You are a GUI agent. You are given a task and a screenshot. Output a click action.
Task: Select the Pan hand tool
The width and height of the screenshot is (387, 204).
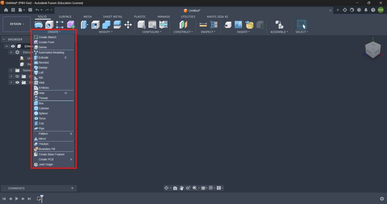pyautogui.click(x=182, y=188)
